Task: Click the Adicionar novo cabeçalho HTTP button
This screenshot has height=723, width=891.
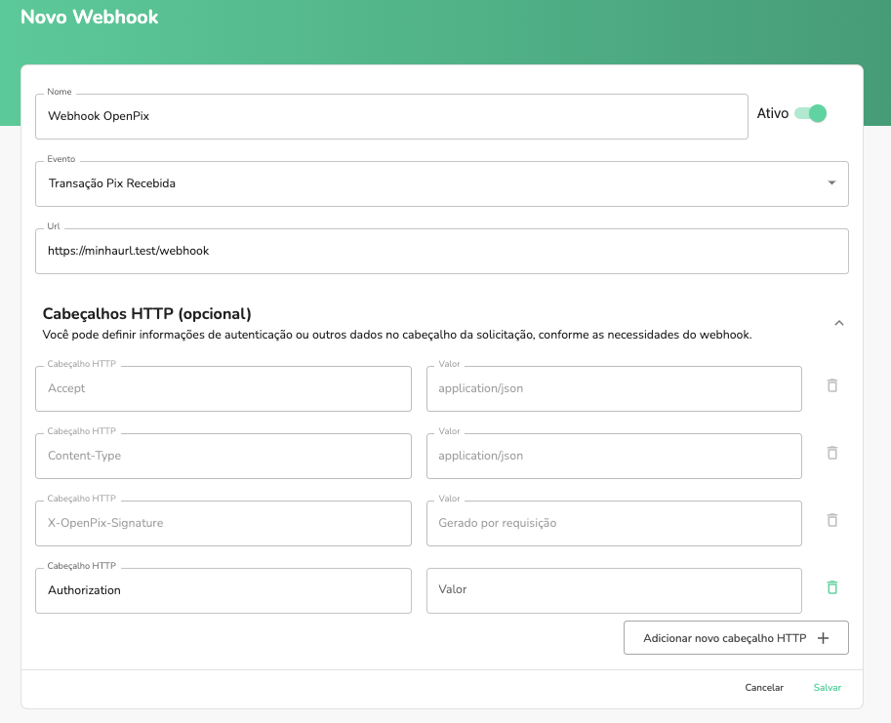Action: click(x=736, y=637)
